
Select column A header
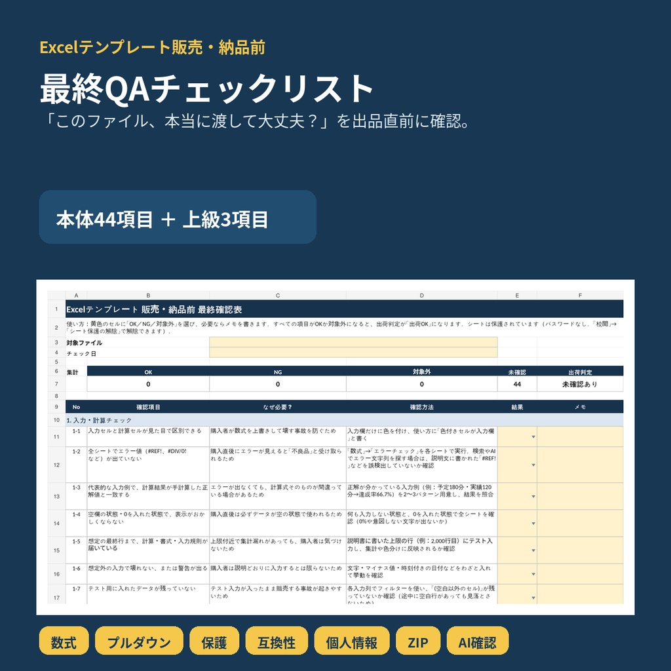(76, 296)
